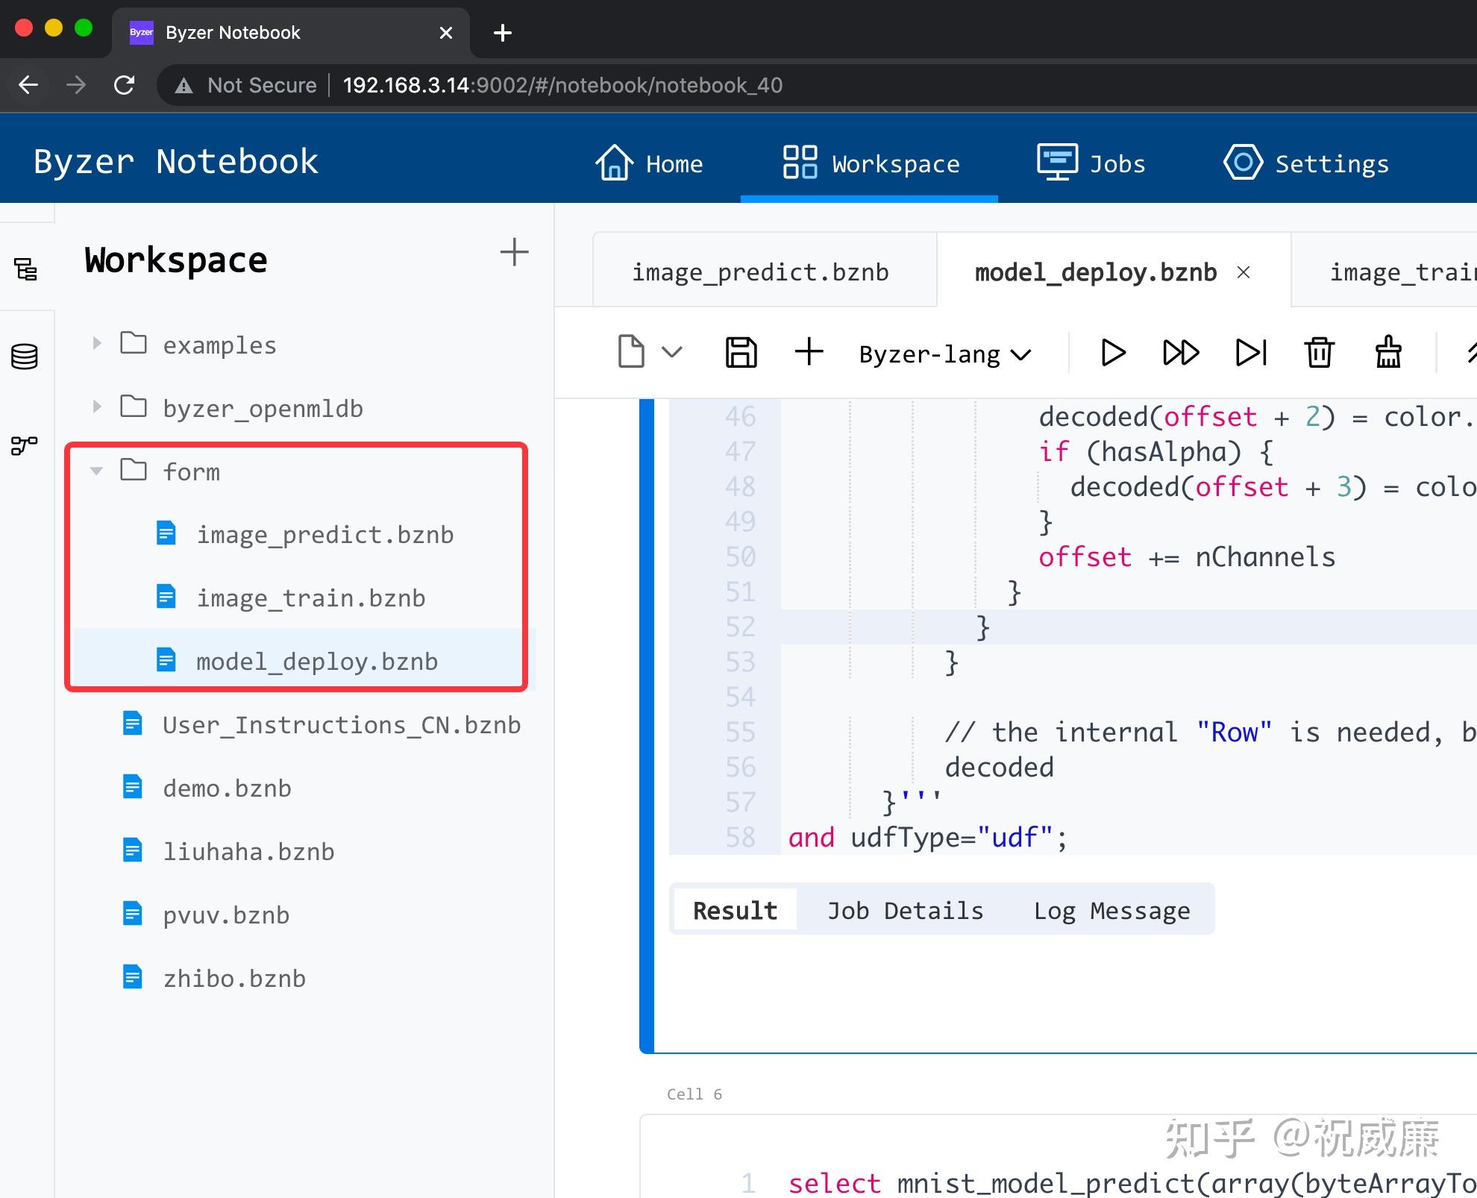Image resolution: width=1477 pixels, height=1198 pixels.
Task: Open demo.bznb in the workspace tree
Action: pos(227,788)
